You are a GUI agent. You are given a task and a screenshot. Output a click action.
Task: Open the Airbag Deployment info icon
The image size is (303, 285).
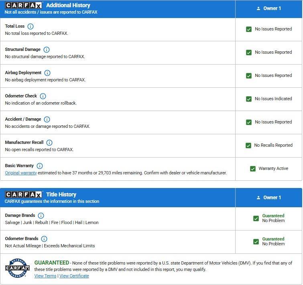(x=47, y=73)
